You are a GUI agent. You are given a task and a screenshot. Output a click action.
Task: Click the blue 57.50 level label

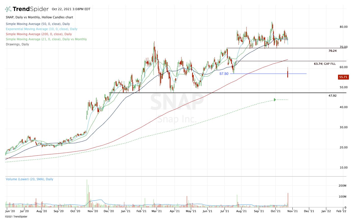tap(224, 74)
